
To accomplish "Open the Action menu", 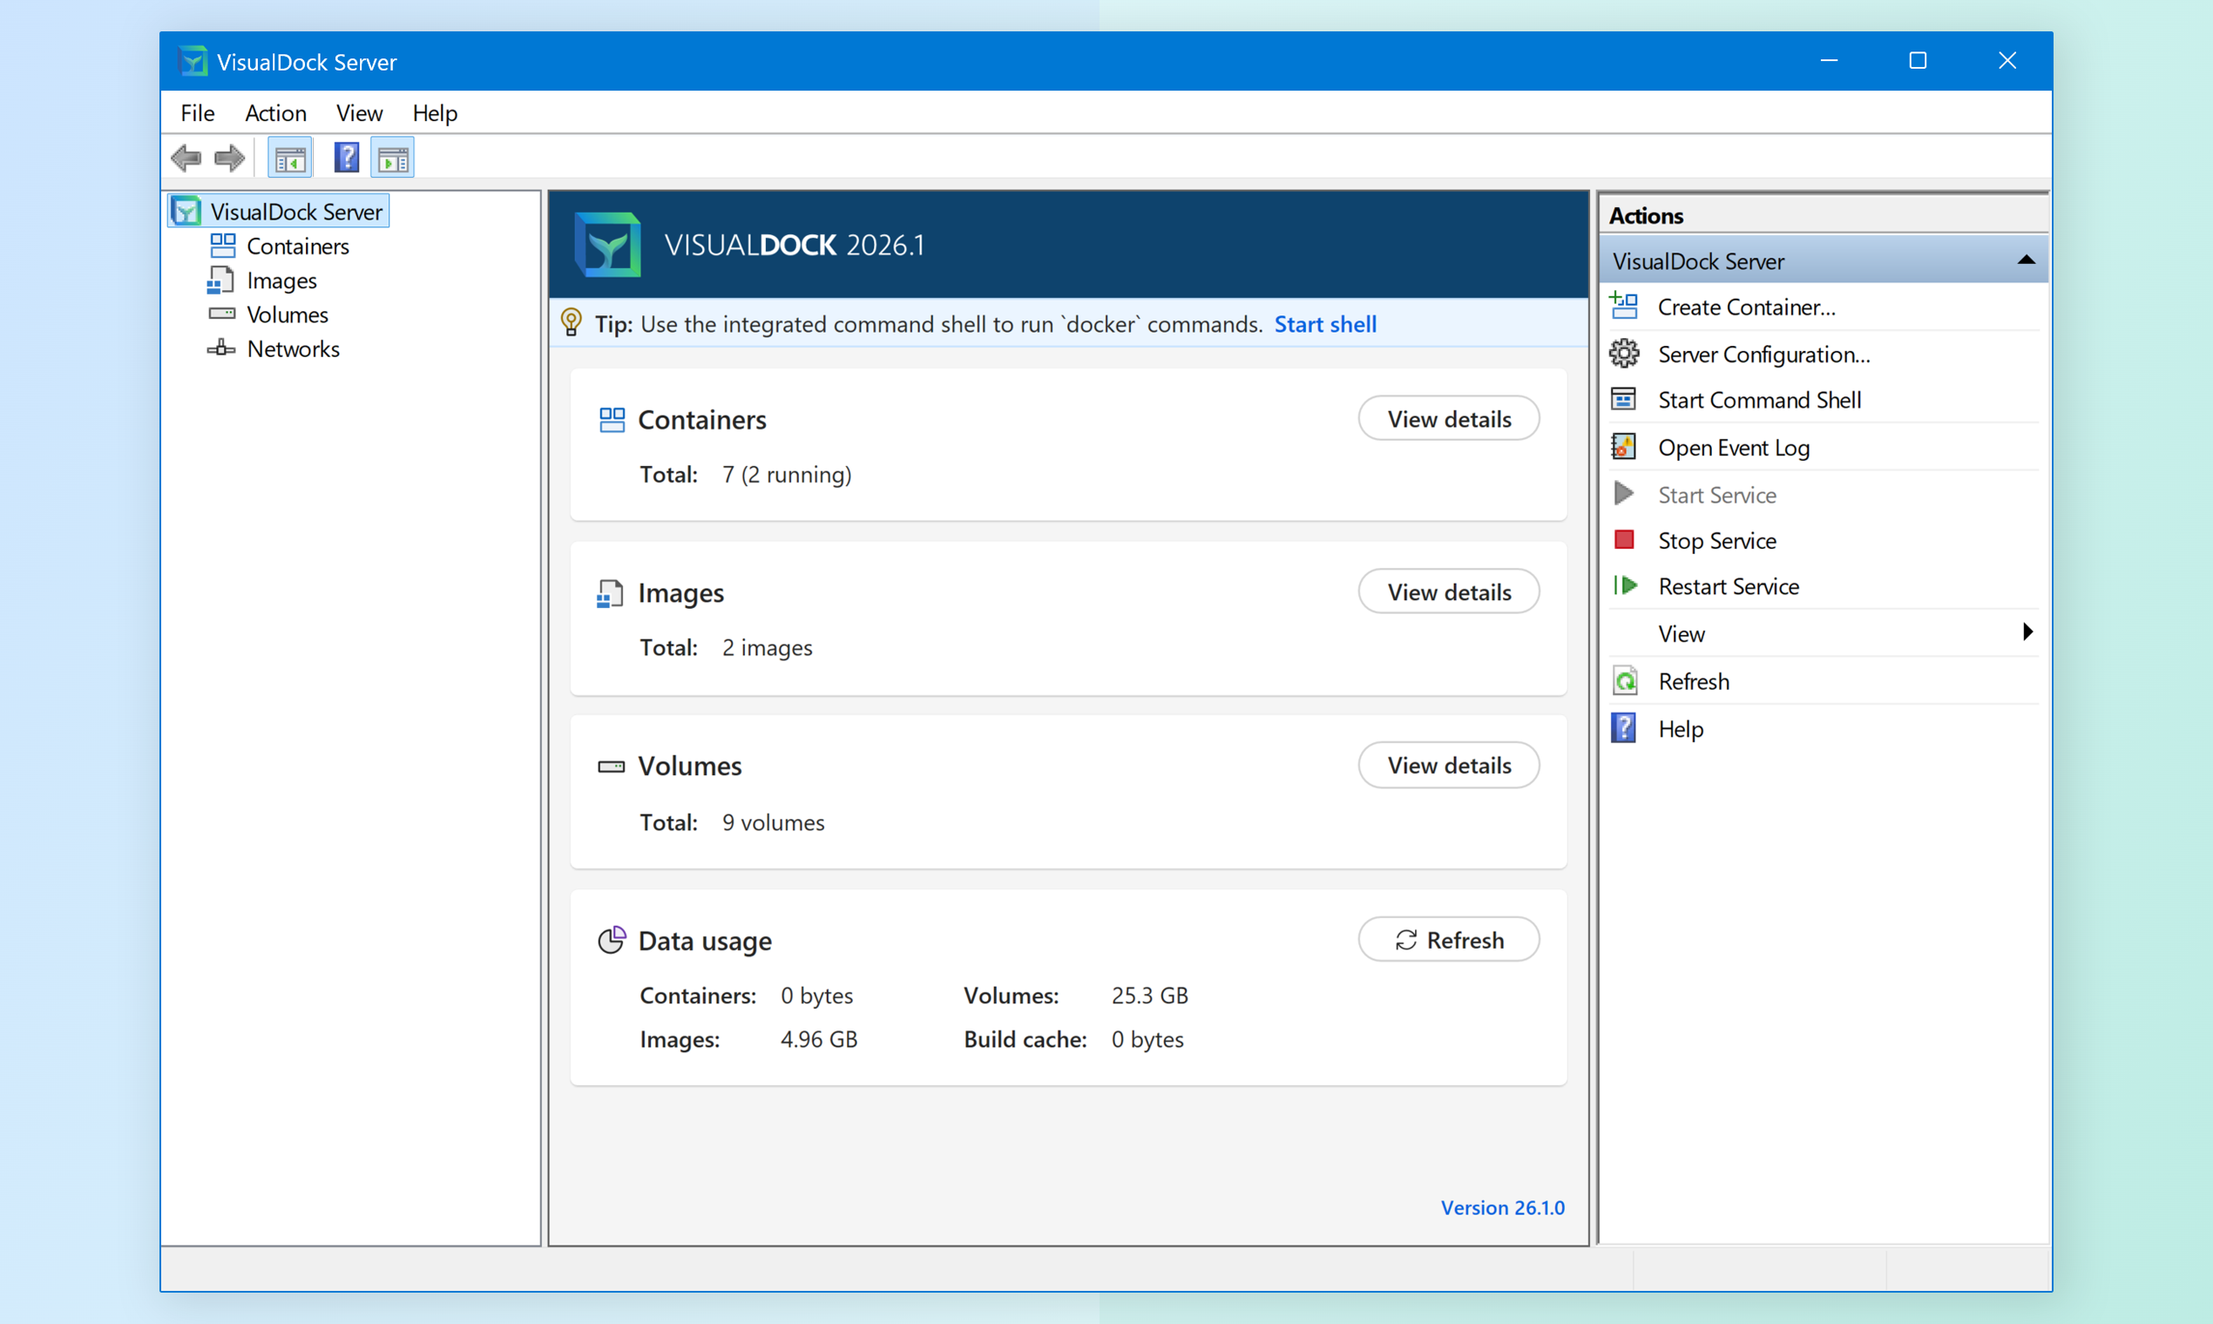I will tap(274, 112).
